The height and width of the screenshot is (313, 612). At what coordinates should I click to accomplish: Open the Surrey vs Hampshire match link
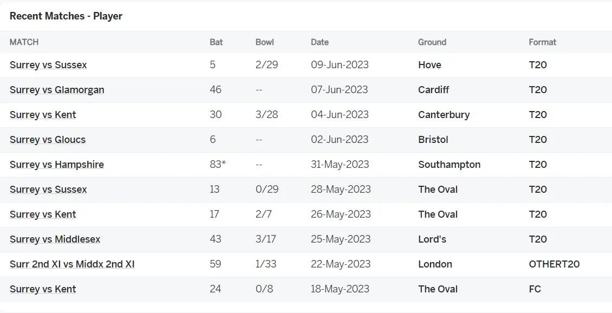[x=56, y=165]
